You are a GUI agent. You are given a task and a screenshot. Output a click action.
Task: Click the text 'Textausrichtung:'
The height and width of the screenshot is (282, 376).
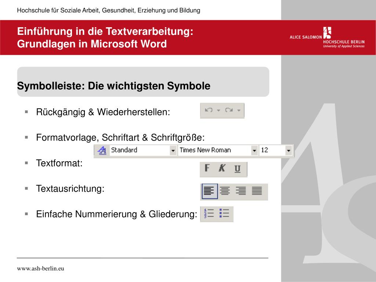tap(70, 189)
